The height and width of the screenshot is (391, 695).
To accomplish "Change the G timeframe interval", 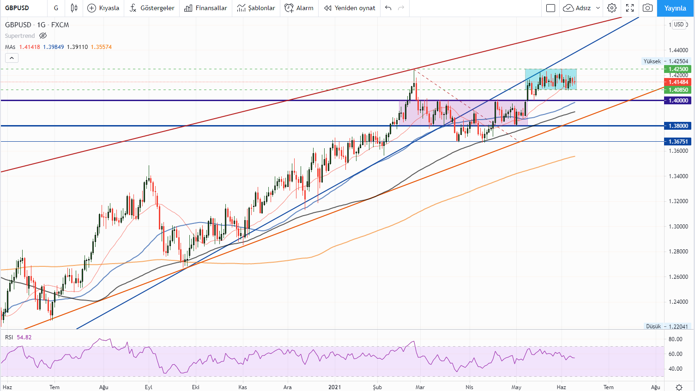I will (x=56, y=8).
